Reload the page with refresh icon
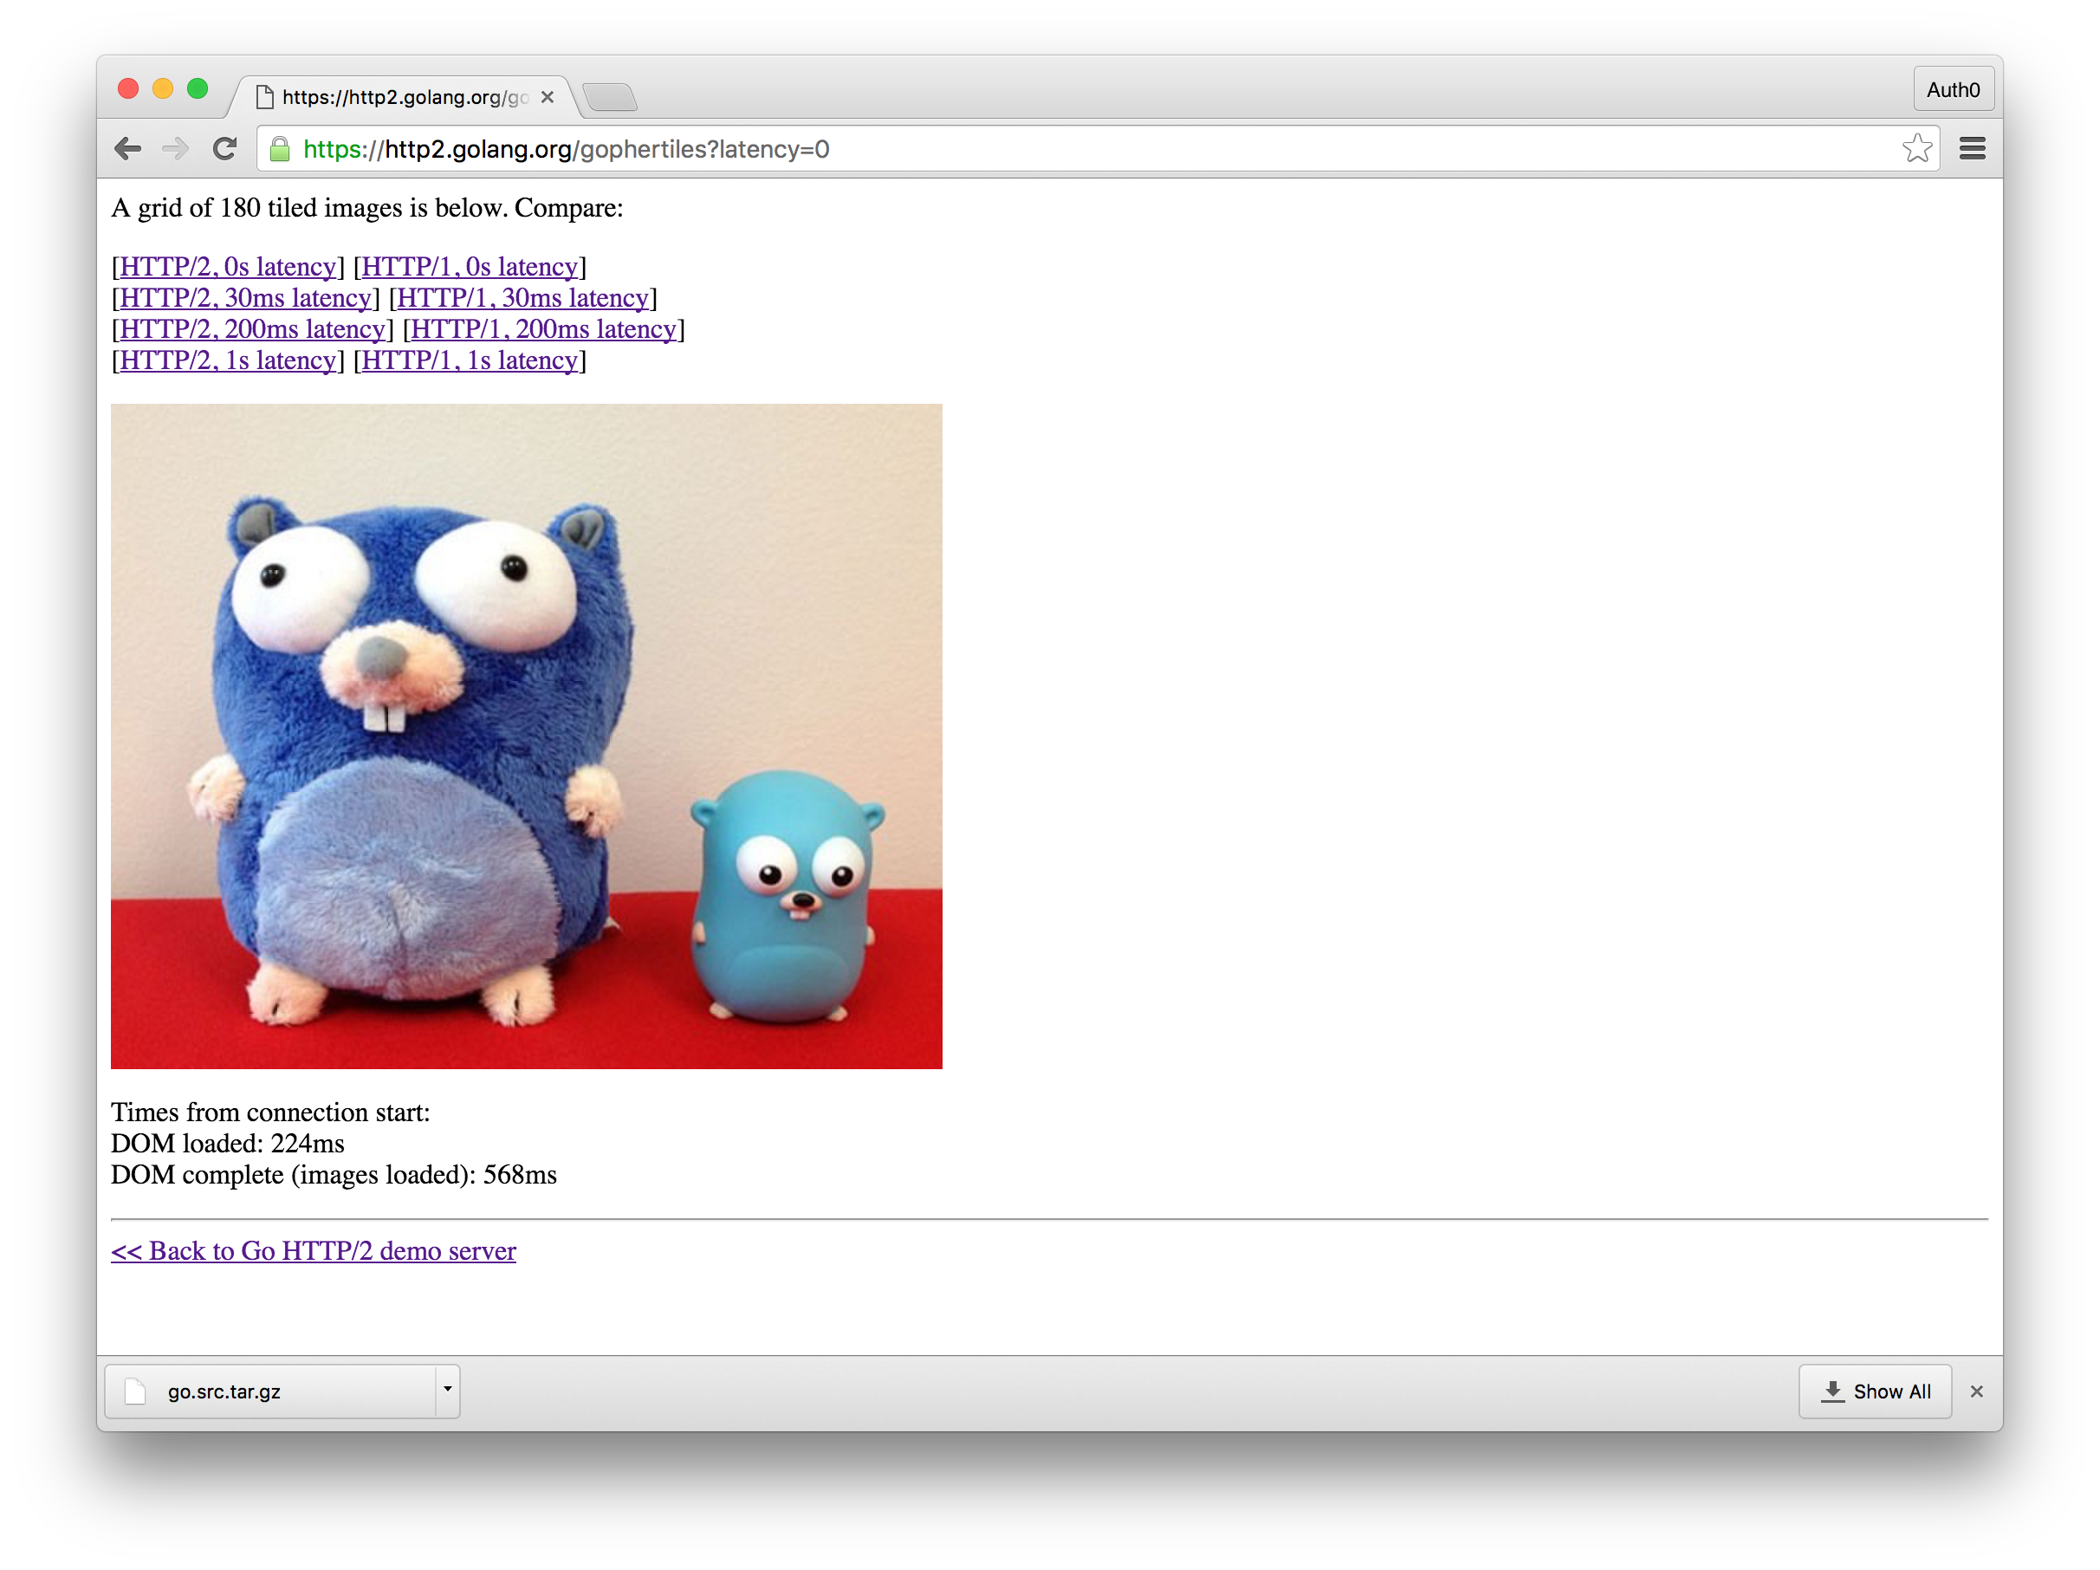 (x=225, y=149)
